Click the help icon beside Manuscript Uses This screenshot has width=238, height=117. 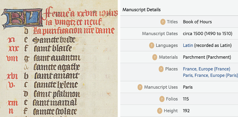[x=140, y=87]
